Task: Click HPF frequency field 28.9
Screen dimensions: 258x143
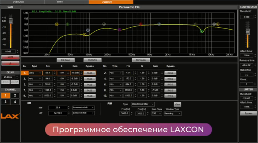Action: pos(58,108)
